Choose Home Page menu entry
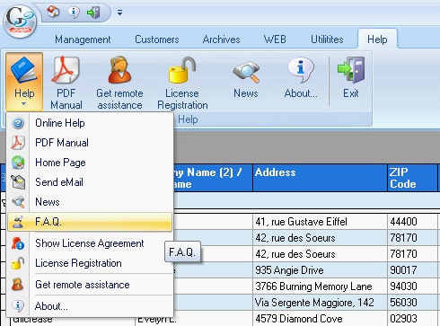Viewport: 440px width, 326px height. (90, 163)
